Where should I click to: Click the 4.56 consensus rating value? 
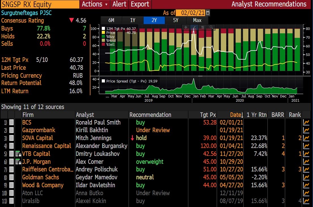81,20
